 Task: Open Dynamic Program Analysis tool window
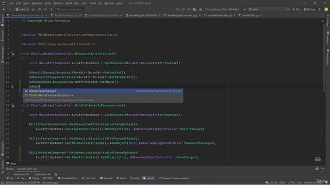(x=174, y=178)
